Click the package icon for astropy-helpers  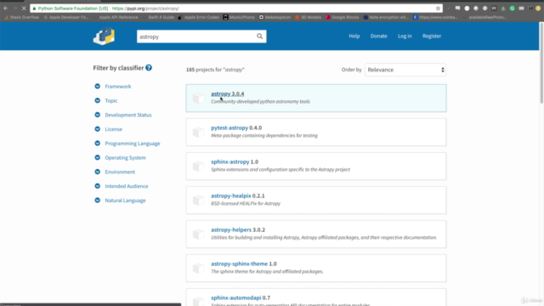coord(198,235)
